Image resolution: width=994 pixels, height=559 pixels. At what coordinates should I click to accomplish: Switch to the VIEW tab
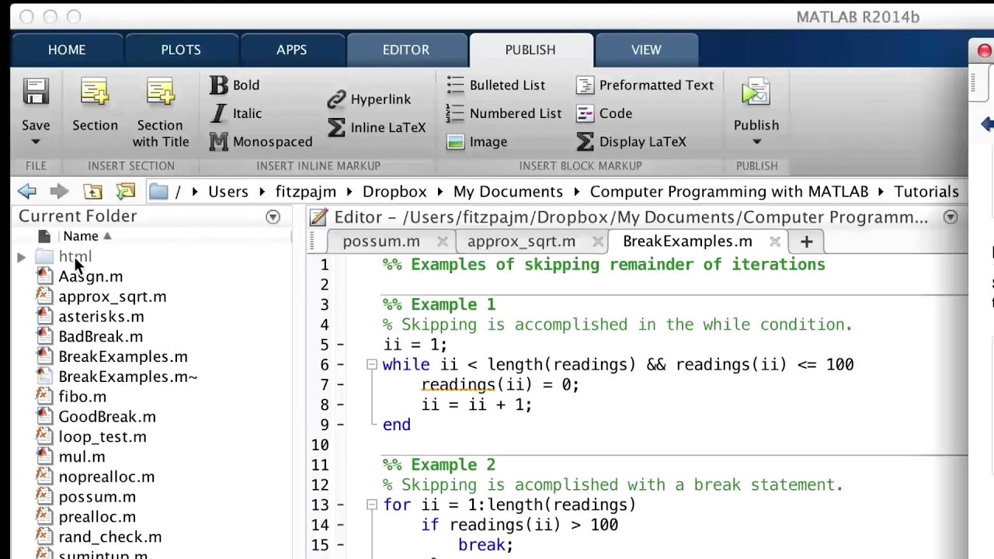coord(646,50)
